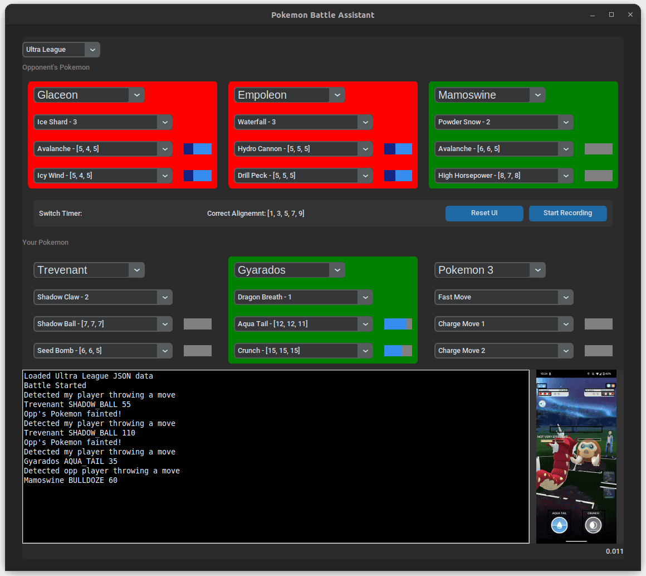
Task: Click the Charge Move 2 energy bar
Action: tap(599, 351)
